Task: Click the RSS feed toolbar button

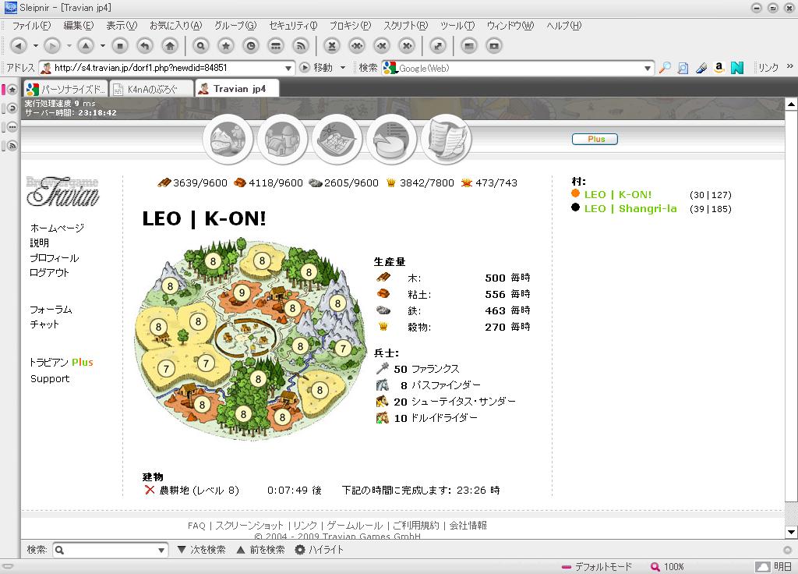Action: pos(301,46)
